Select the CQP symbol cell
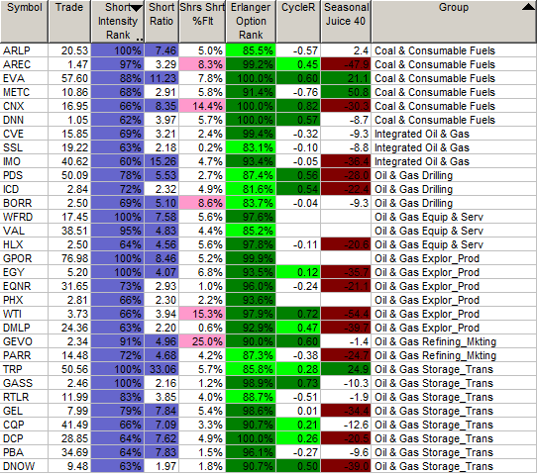 pos(24,425)
